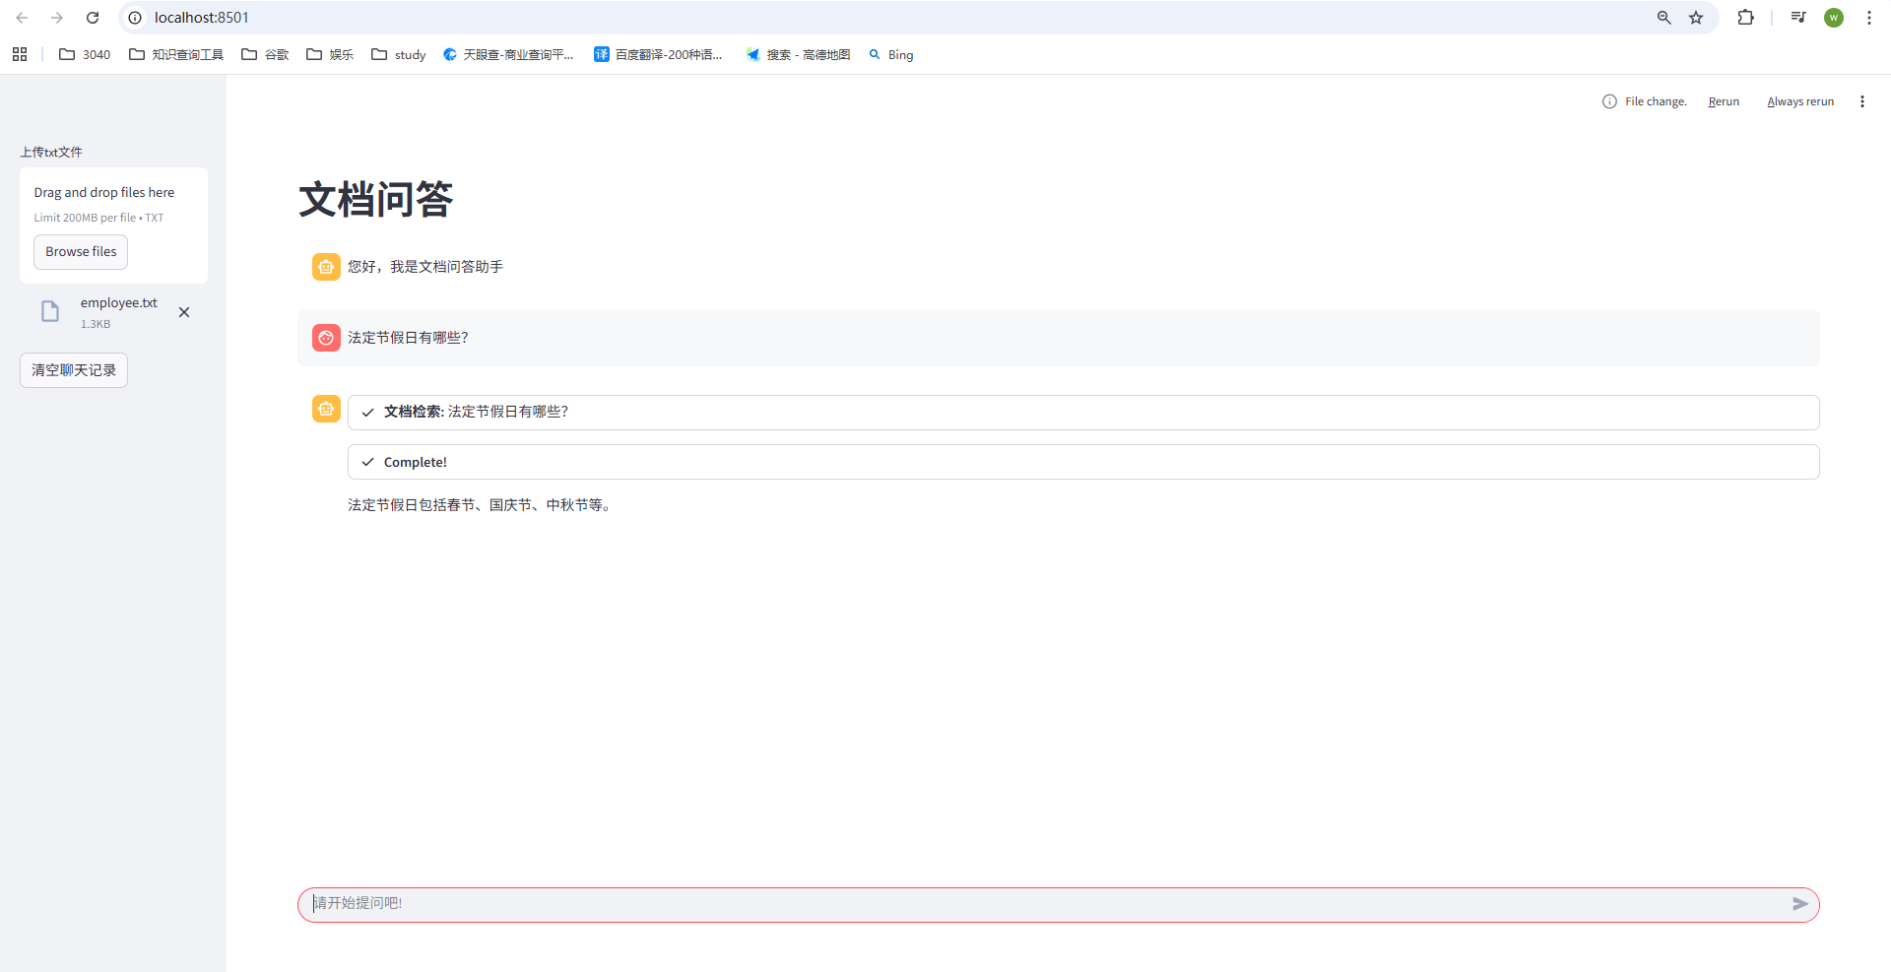Open the browser extensions puzzle icon

click(x=1746, y=18)
